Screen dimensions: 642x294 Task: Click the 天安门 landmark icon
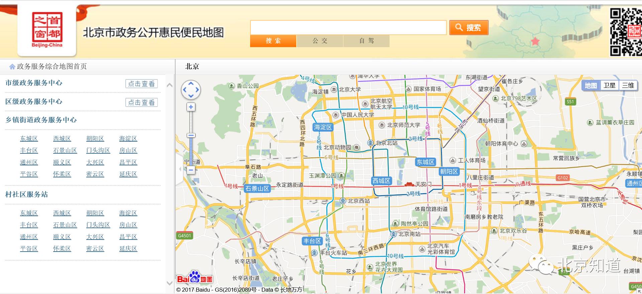[409, 184]
